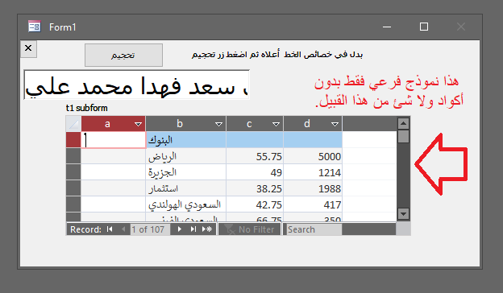
Task: Select the row selector for السعودي الهولندي row
Action: pyautogui.click(x=73, y=204)
